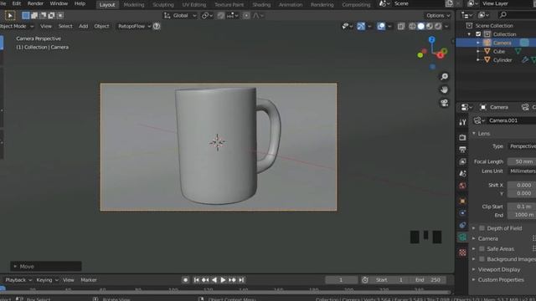The image size is (536, 301).
Task: Click the zoom magnifier viewport gizmo
Action: click(x=444, y=76)
